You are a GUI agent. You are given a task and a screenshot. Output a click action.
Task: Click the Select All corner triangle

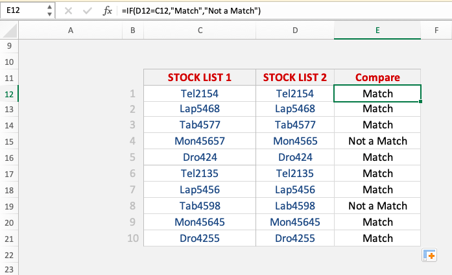click(x=10, y=30)
